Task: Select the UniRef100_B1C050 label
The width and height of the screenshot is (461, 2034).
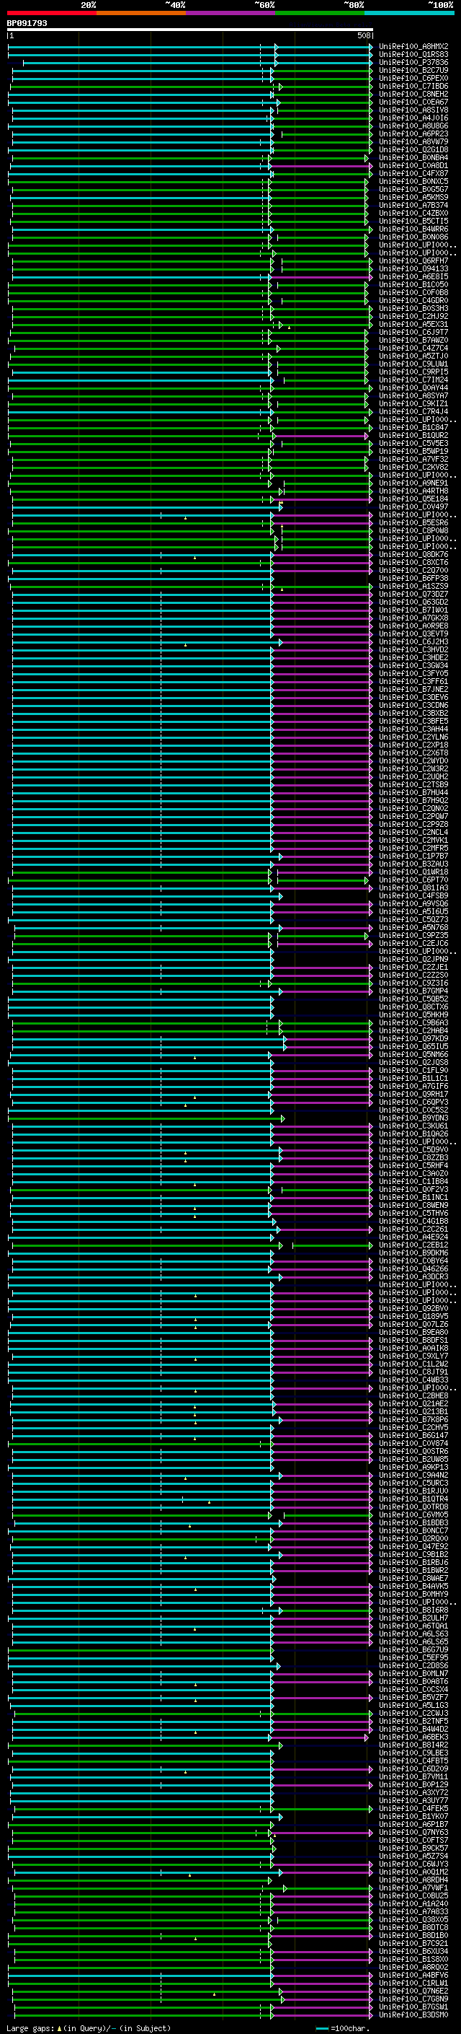Action: coord(413,284)
